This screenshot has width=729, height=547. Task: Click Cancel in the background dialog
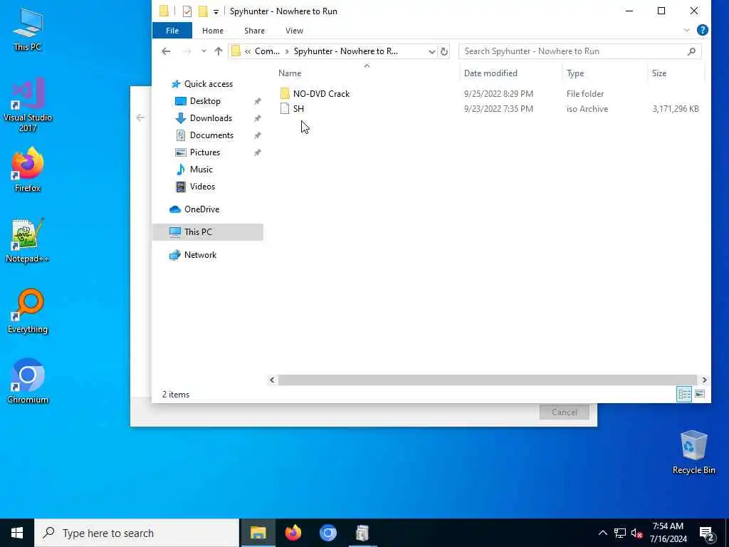(x=564, y=412)
